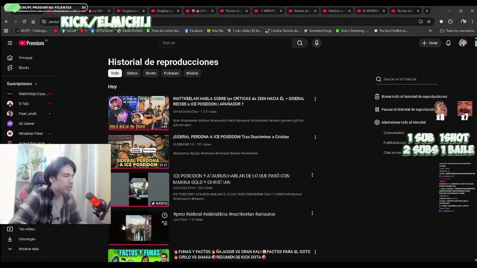Click the FUNAS Y FACTOS video title

point(242,255)
